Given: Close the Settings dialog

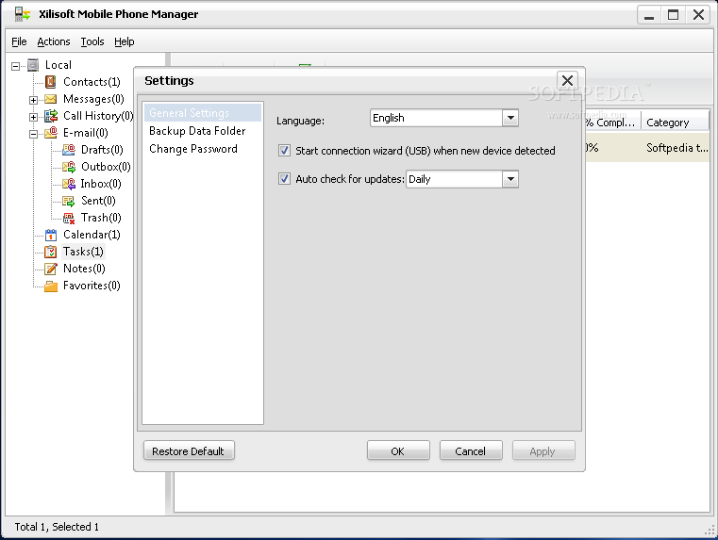Looking at the screenshot, I should tap(567, 80).
